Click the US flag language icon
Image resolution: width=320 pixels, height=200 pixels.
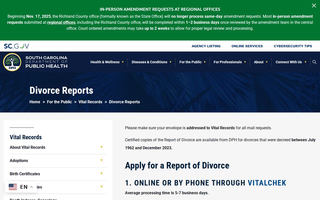click(13, 187)
